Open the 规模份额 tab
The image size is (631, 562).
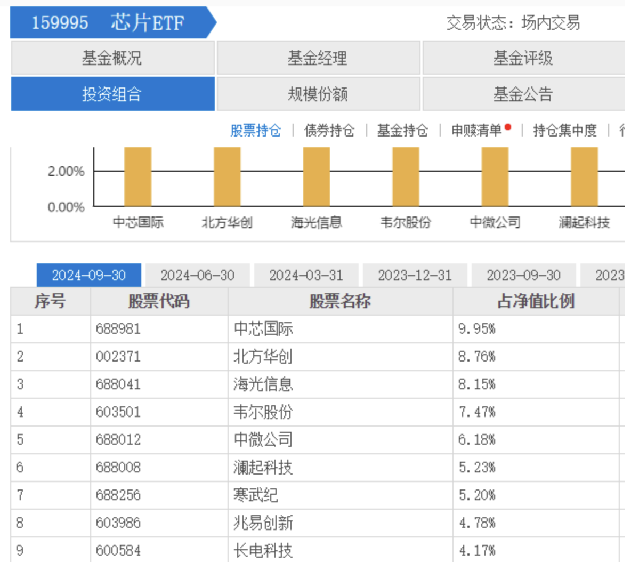point(318,94)
